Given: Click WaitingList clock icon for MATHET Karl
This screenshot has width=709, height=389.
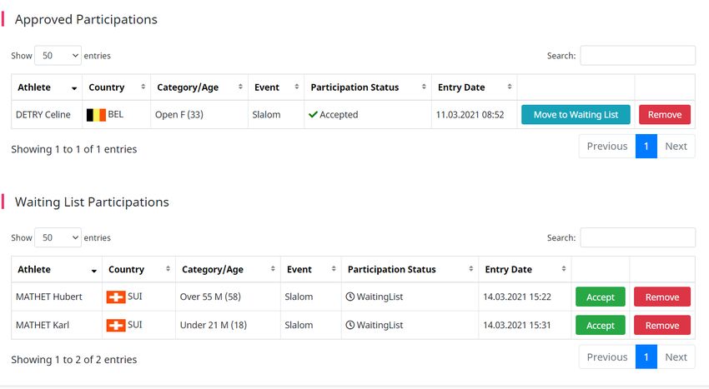Looking at the screenshot, I should point(350,325).
